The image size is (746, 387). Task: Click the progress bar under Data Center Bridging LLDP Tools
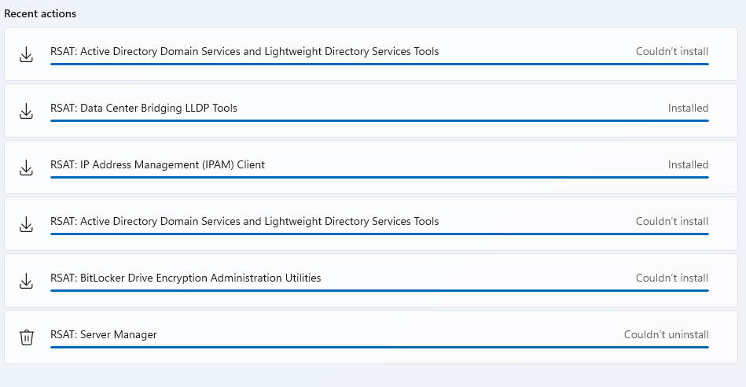point(379,120)
